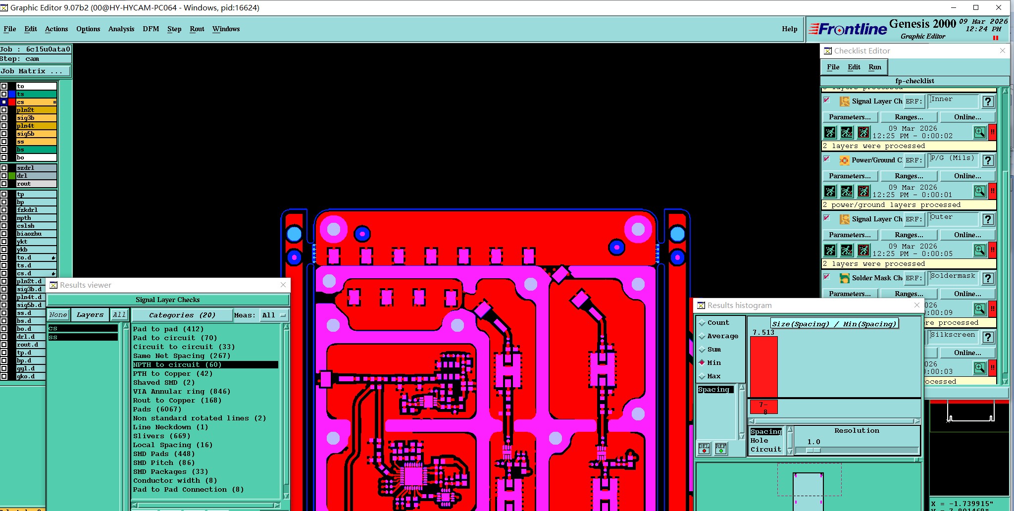Click the Outer Signal Layer check type icon
Image resolution: width=1014 pixels, height=511 pixels.
[844, 219]
